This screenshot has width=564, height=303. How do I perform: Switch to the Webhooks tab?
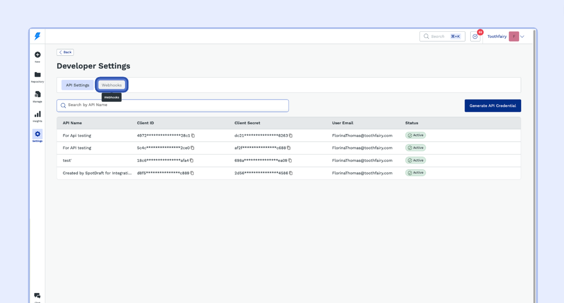click(x=112, y=85)
